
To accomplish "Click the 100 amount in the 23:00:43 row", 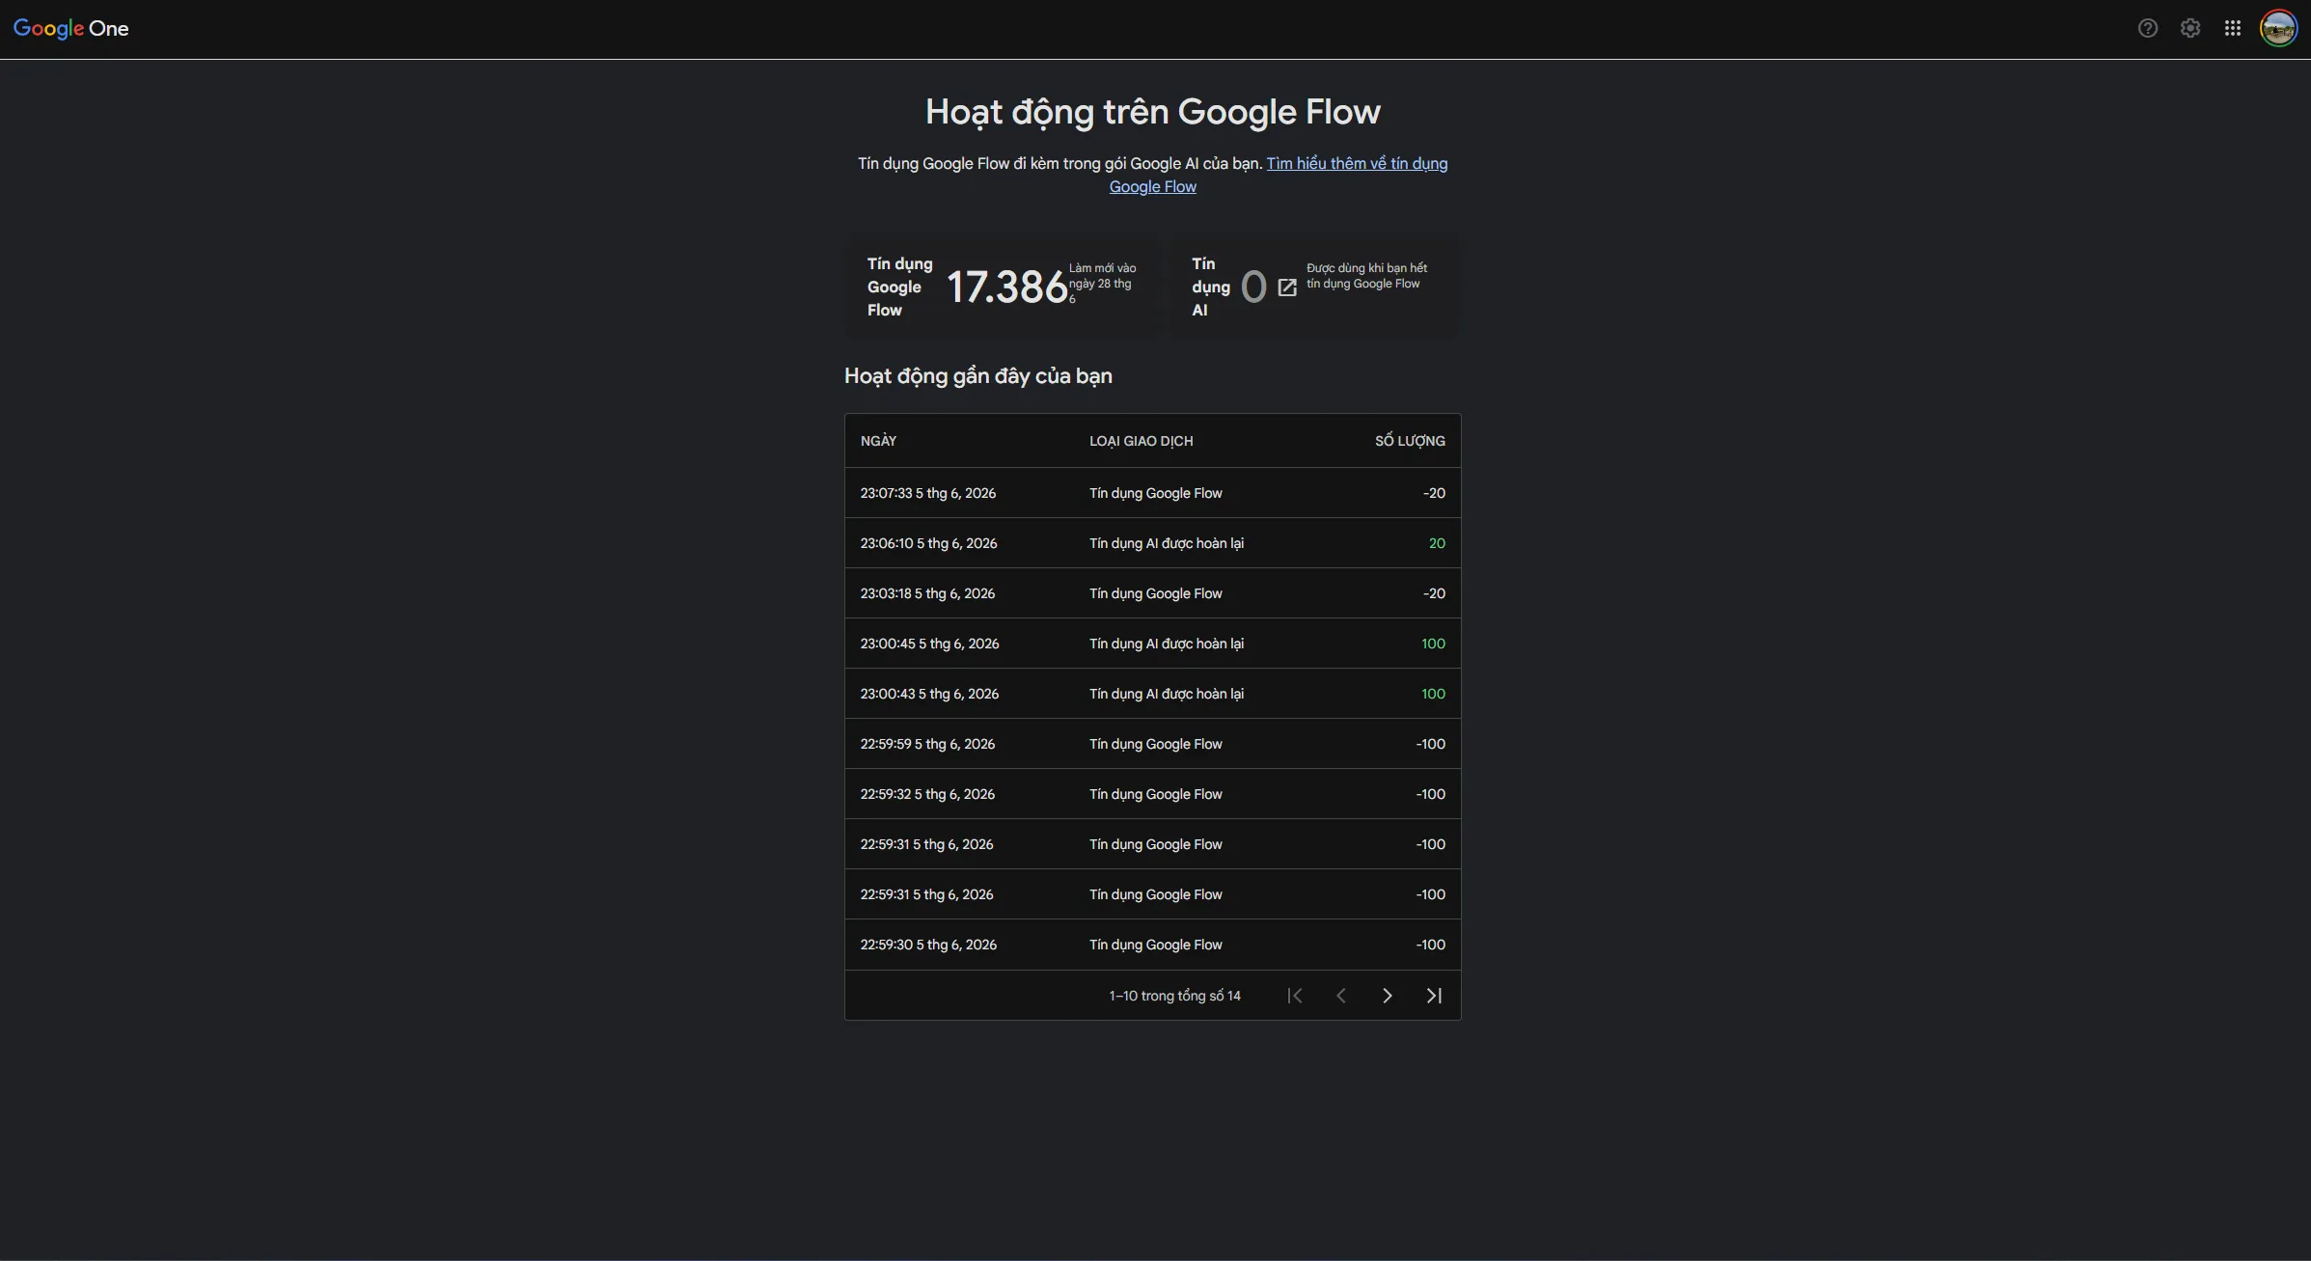I will [1433, 694].
